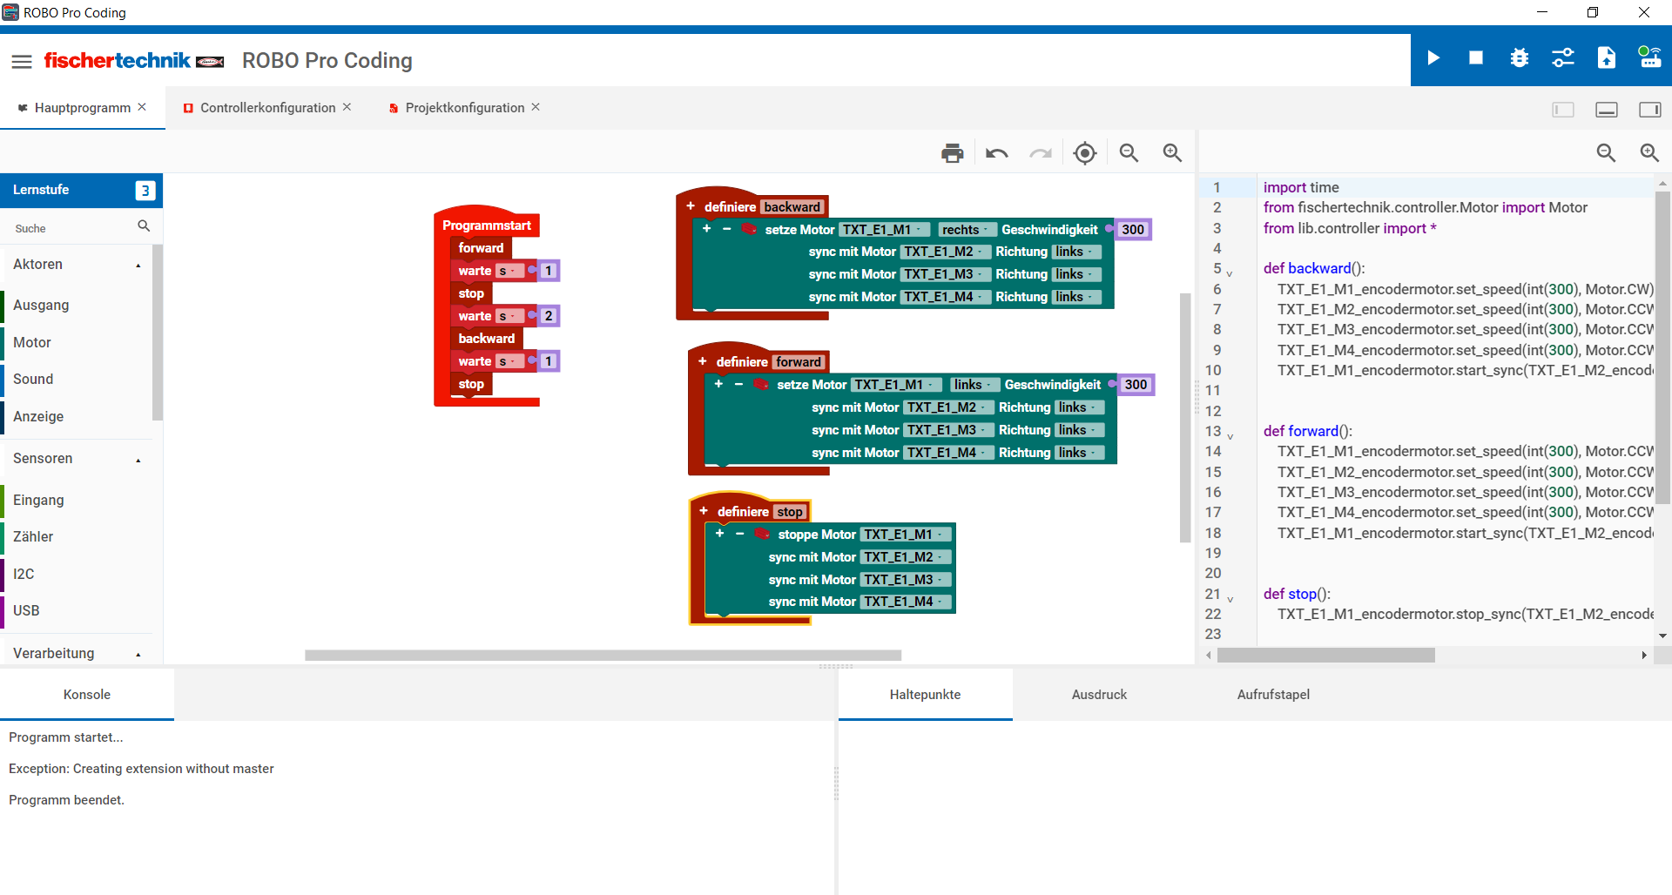
Task: Open links dropdown for forward TXT_E1_M1
Action: click(x=974, y=385)
